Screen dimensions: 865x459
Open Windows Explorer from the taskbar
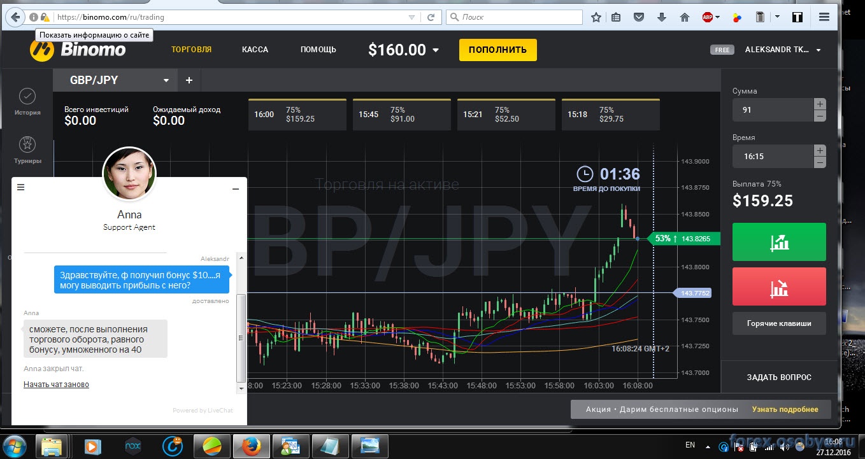click(52, 446)
